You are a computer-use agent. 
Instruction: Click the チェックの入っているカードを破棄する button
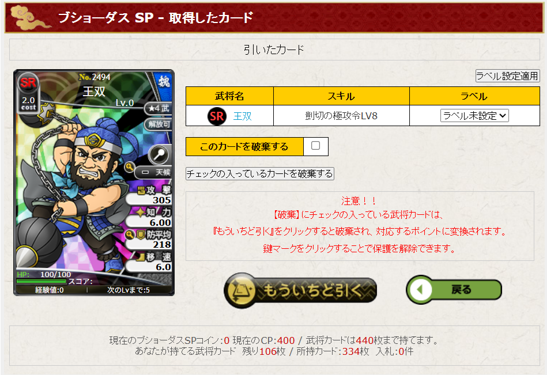(260, 173)
